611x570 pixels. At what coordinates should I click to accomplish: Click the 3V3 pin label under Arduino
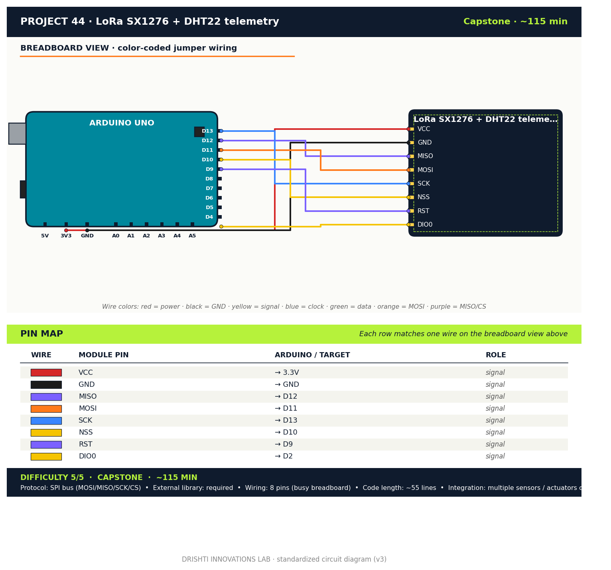(66, 236)
